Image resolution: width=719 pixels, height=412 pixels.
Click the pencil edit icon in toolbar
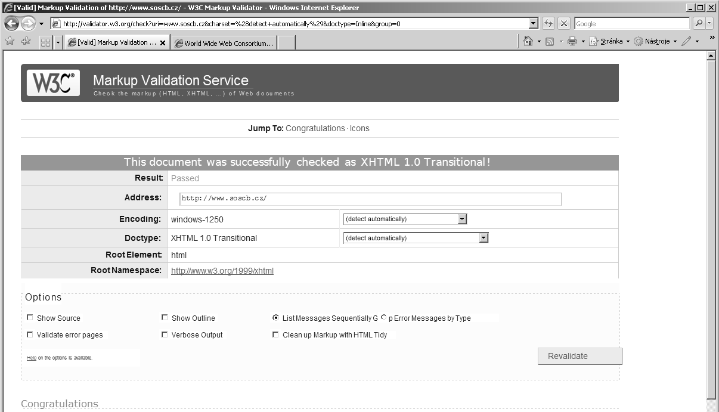[687, 42]
